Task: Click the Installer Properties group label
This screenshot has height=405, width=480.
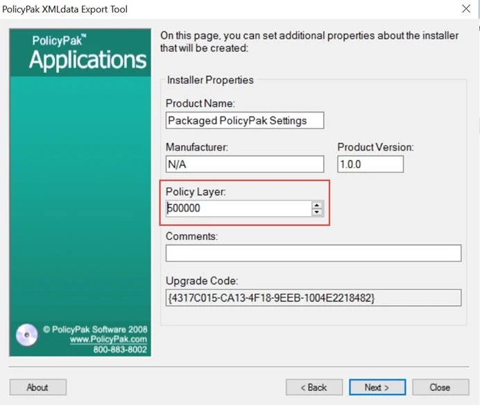Action: pyautogui.click(x=210, y=80)
